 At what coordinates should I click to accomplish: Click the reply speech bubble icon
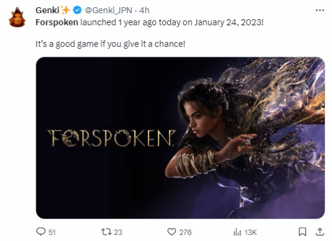(41, 231)
